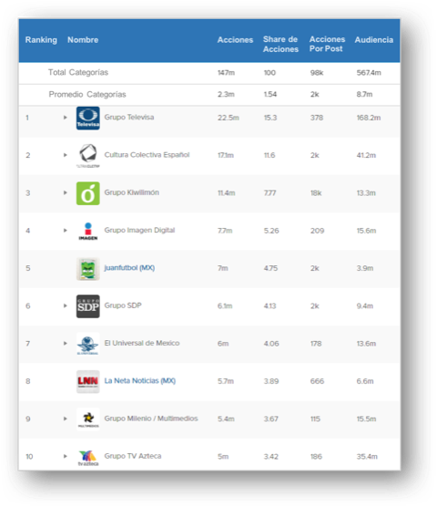Click the Grupo Milenio / Multimedios name
This screenshot has height=507, width=437.
coord(151,419)
